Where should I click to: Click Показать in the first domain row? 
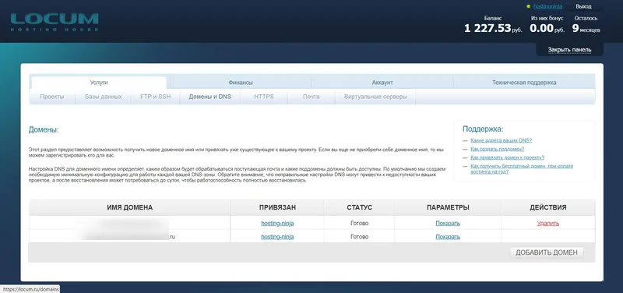(448, 224)
